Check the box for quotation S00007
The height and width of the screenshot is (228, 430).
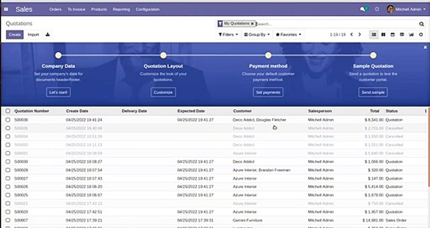8,220
